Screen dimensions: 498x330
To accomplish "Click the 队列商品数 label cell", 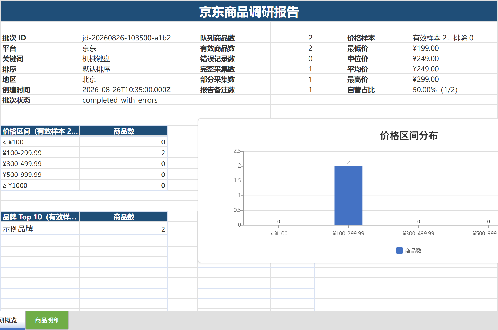I will coord(234,38).
